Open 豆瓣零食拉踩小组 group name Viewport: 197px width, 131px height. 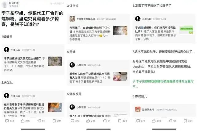(86, 19)
